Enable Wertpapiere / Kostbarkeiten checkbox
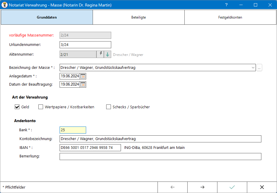Screen dimensions: 277x193 click(41, 107)
